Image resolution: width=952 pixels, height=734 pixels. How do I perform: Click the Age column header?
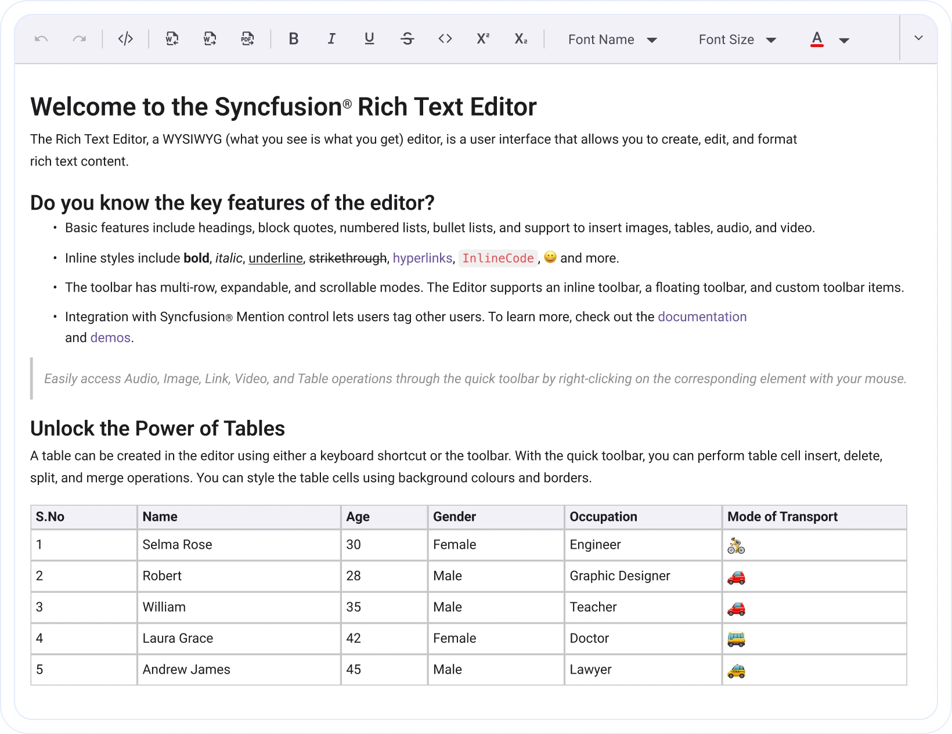pyautogui.click(x=384, y=517)
